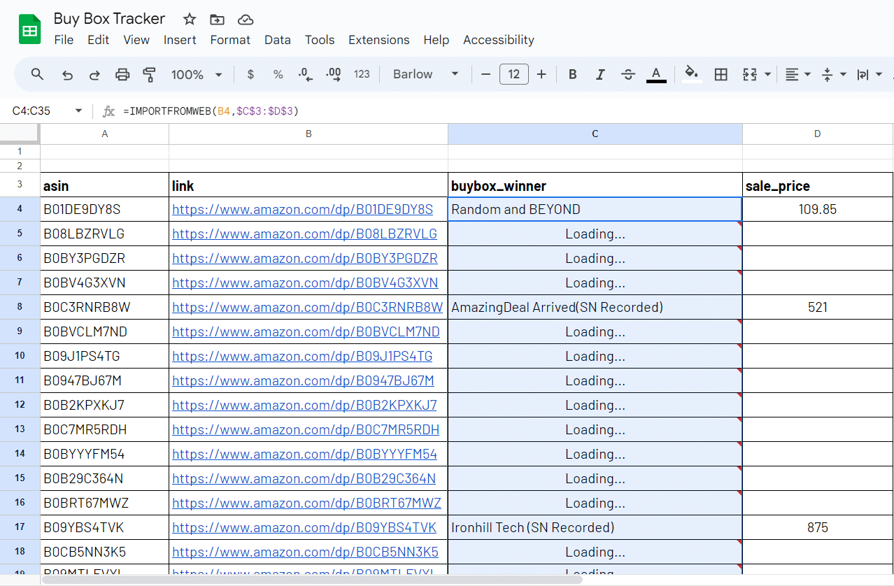
Task: Click the fill color paint bucket
Action: coord(692,73)
